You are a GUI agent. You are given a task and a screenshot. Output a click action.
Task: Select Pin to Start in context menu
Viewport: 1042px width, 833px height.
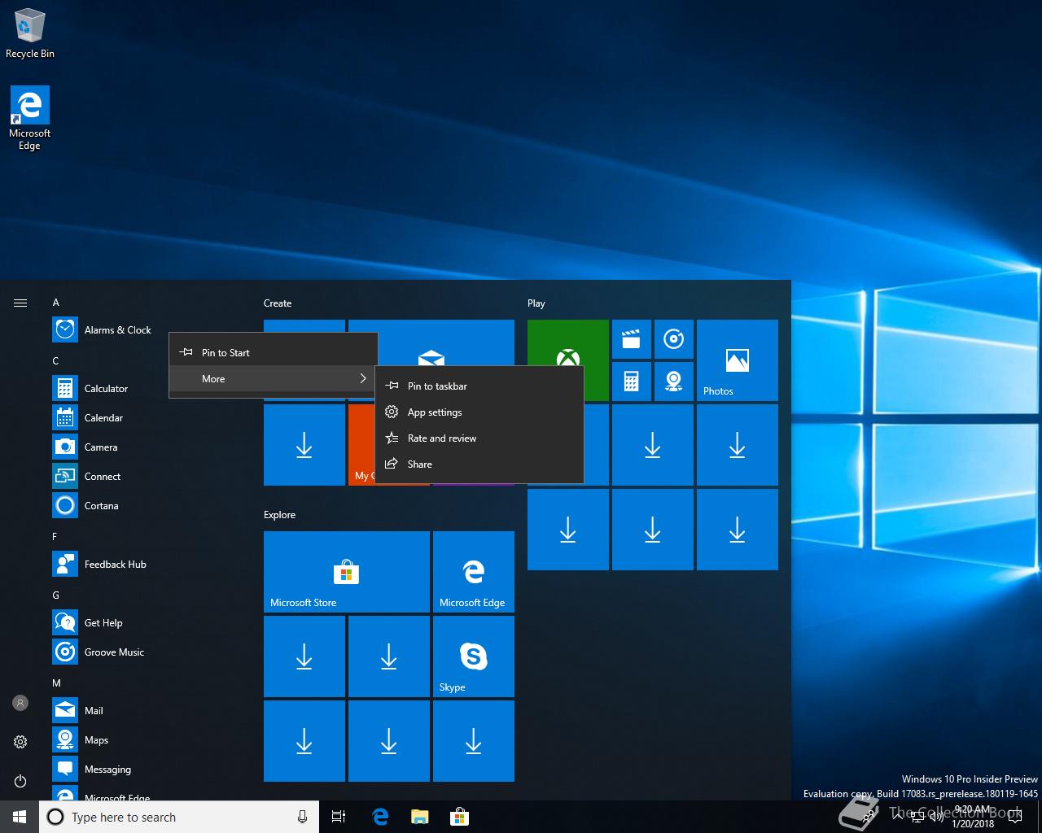pos(274,352)
